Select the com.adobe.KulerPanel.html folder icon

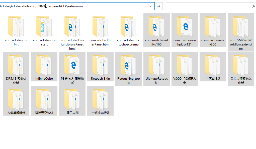[100, 27]
